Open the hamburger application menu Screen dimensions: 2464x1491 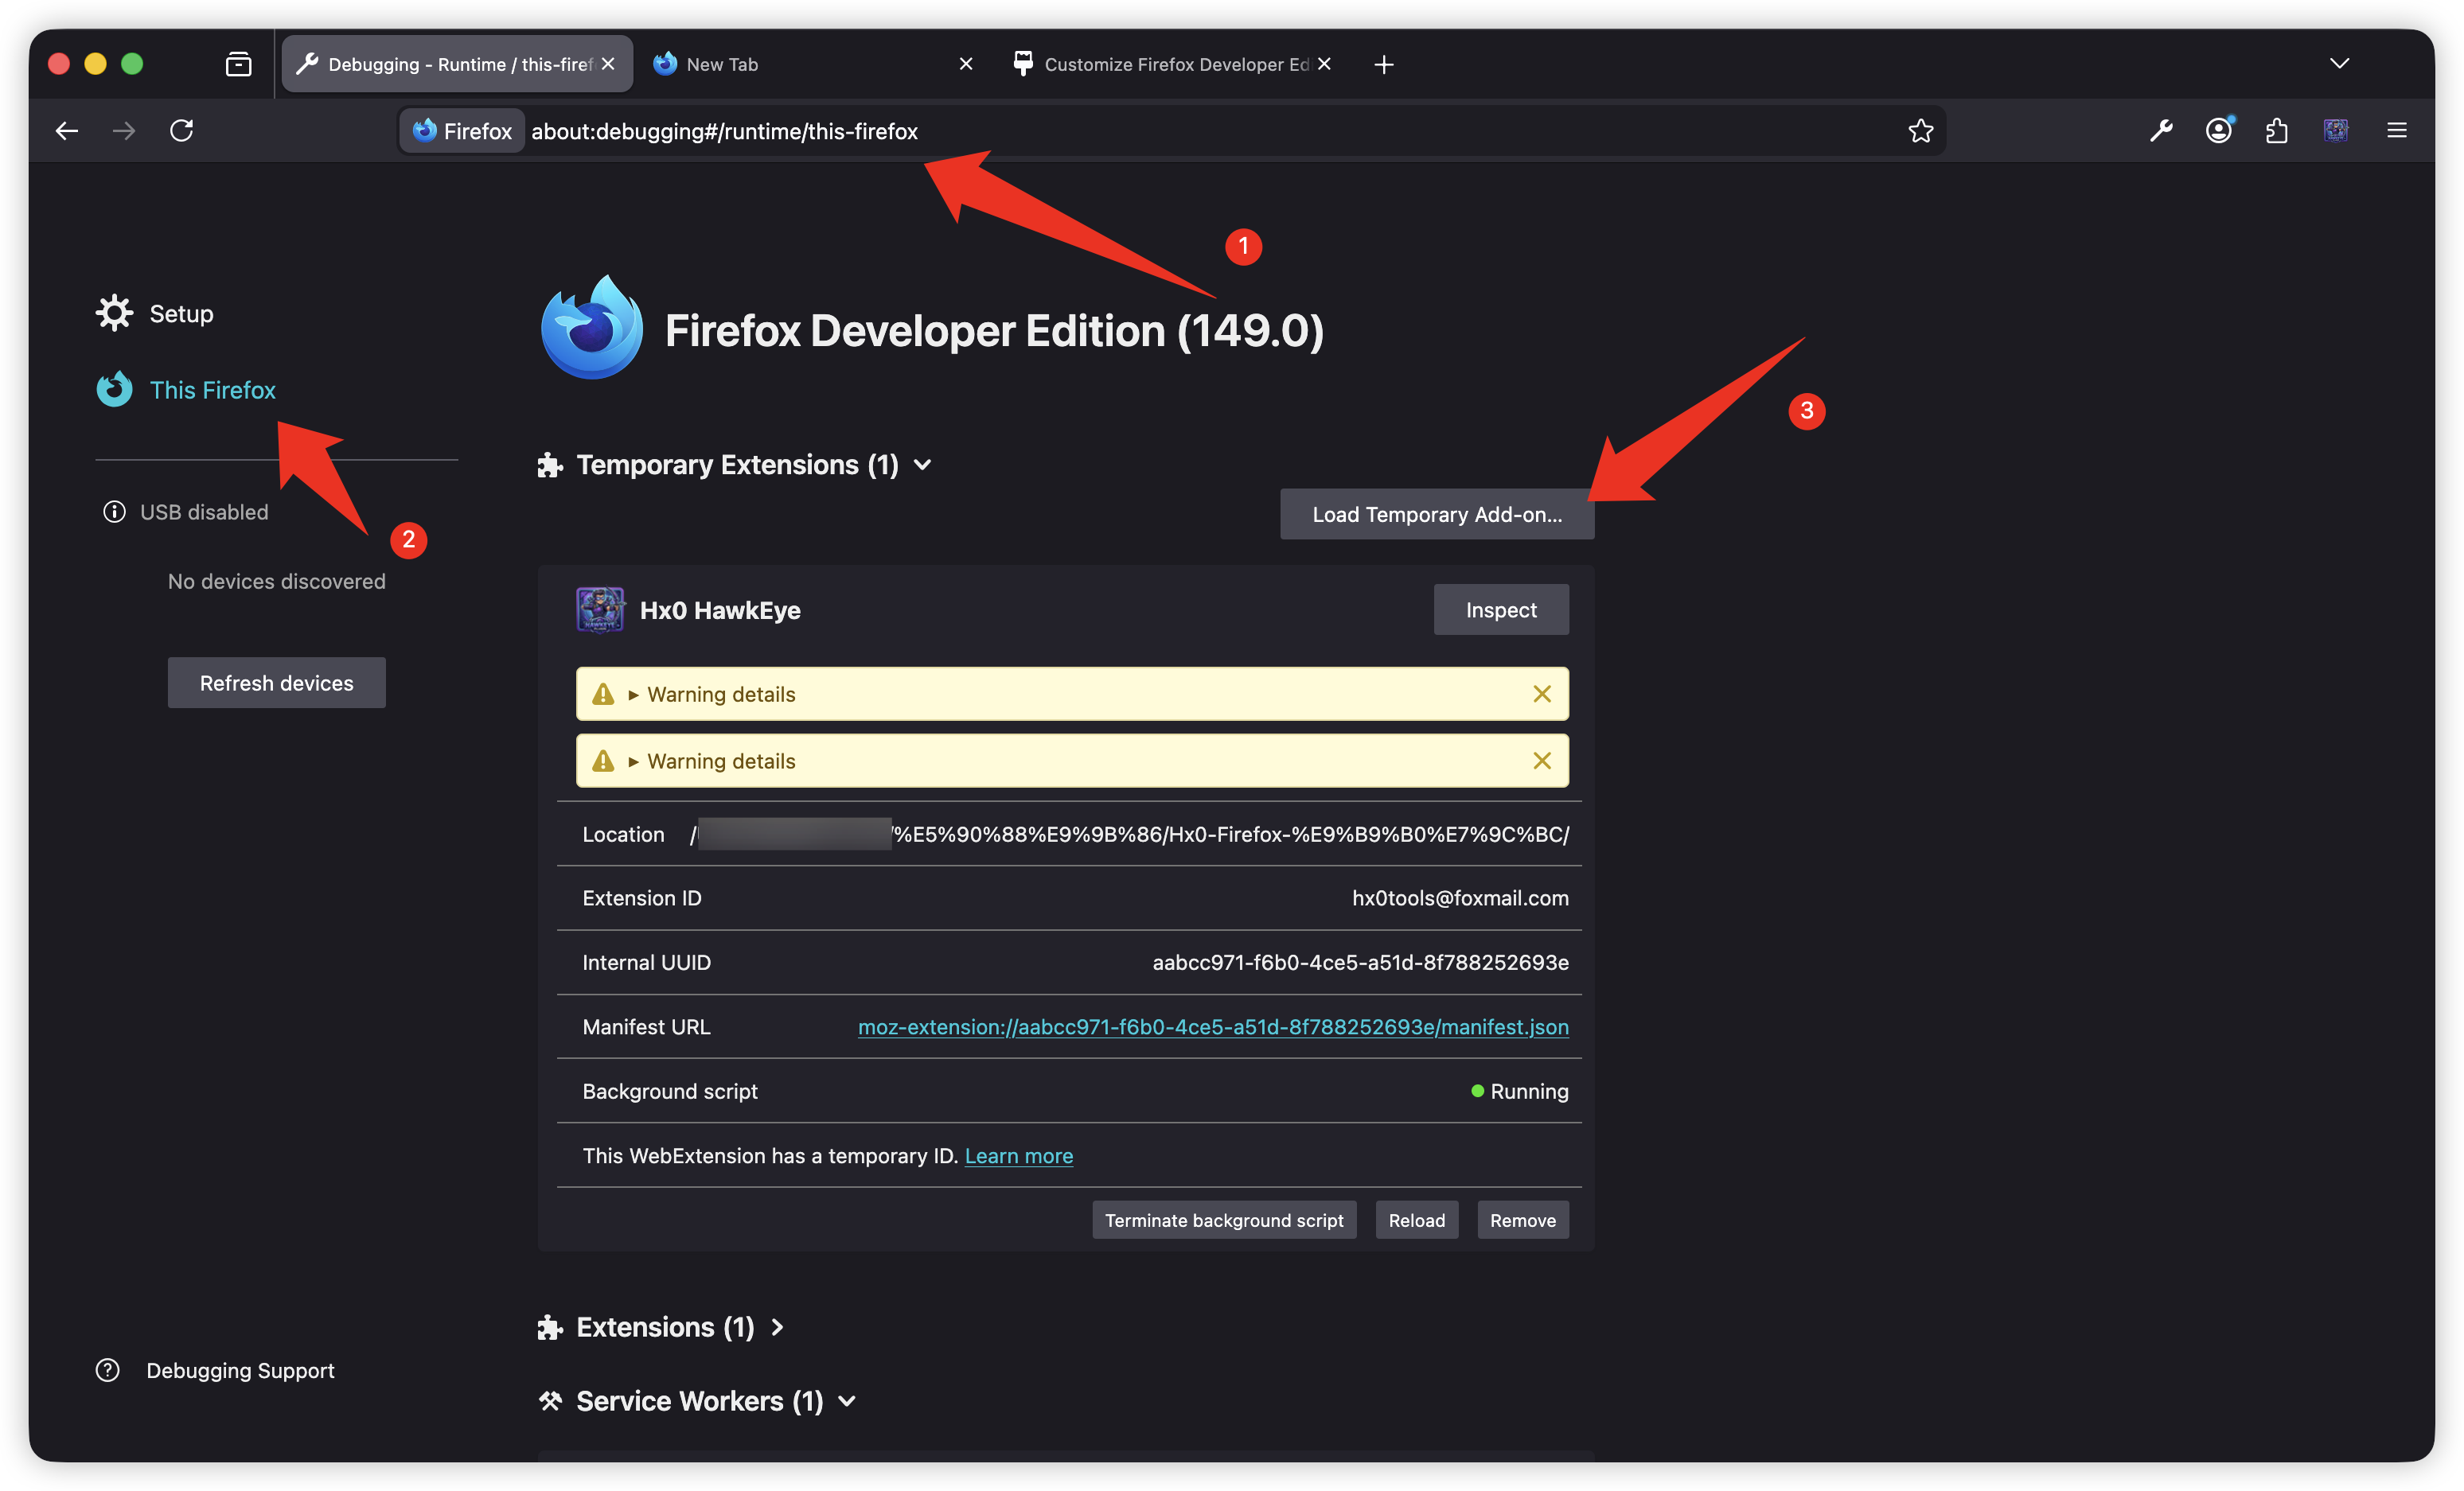[x=2397, y=131]
